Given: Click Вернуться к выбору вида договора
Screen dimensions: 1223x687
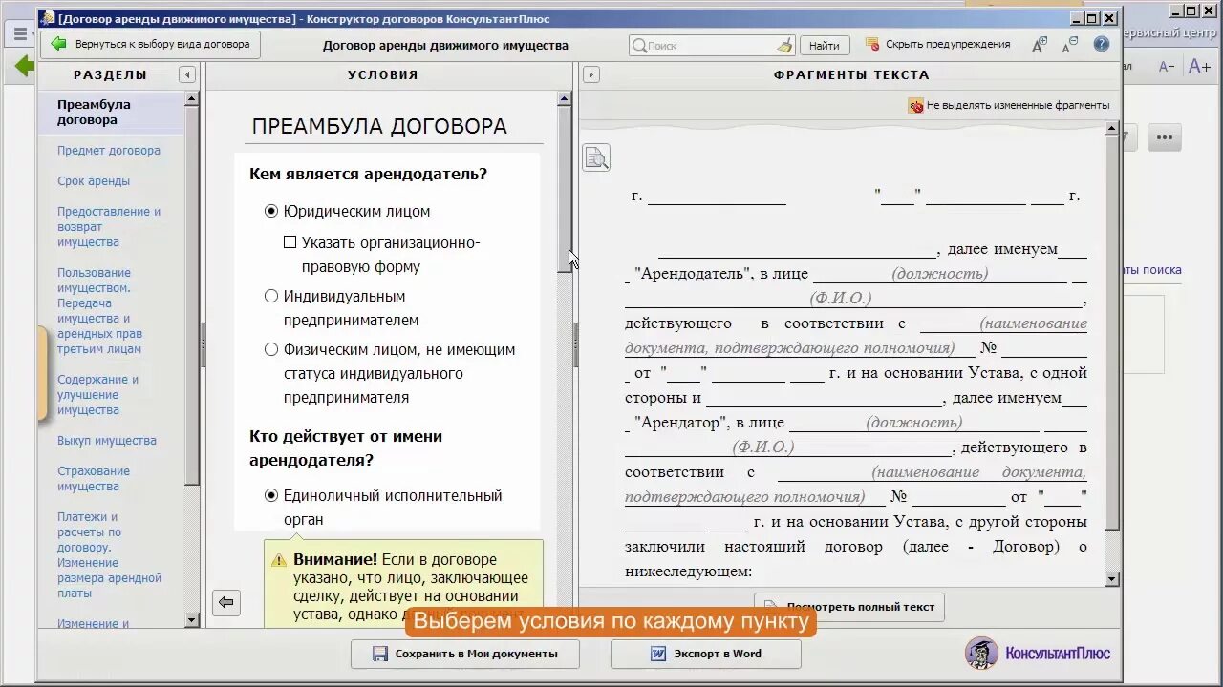Looking at the screenshot, I should [x=152, y=44].
